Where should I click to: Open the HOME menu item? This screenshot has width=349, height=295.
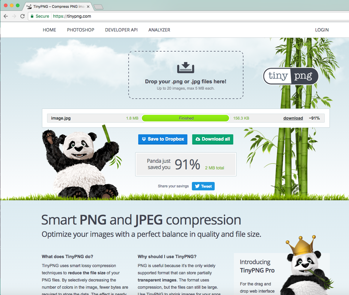click(49, 30)
